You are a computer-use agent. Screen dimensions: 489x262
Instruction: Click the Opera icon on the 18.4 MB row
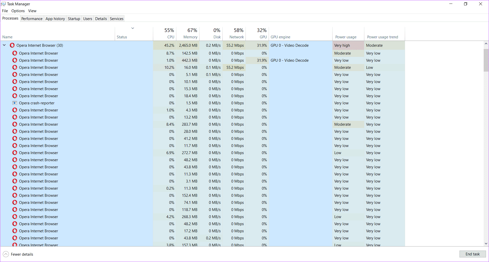click(15, 96)
